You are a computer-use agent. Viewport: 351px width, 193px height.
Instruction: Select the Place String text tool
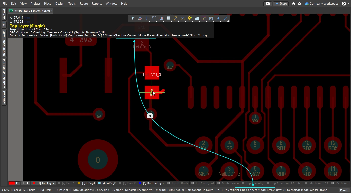[x=218, y=18]
